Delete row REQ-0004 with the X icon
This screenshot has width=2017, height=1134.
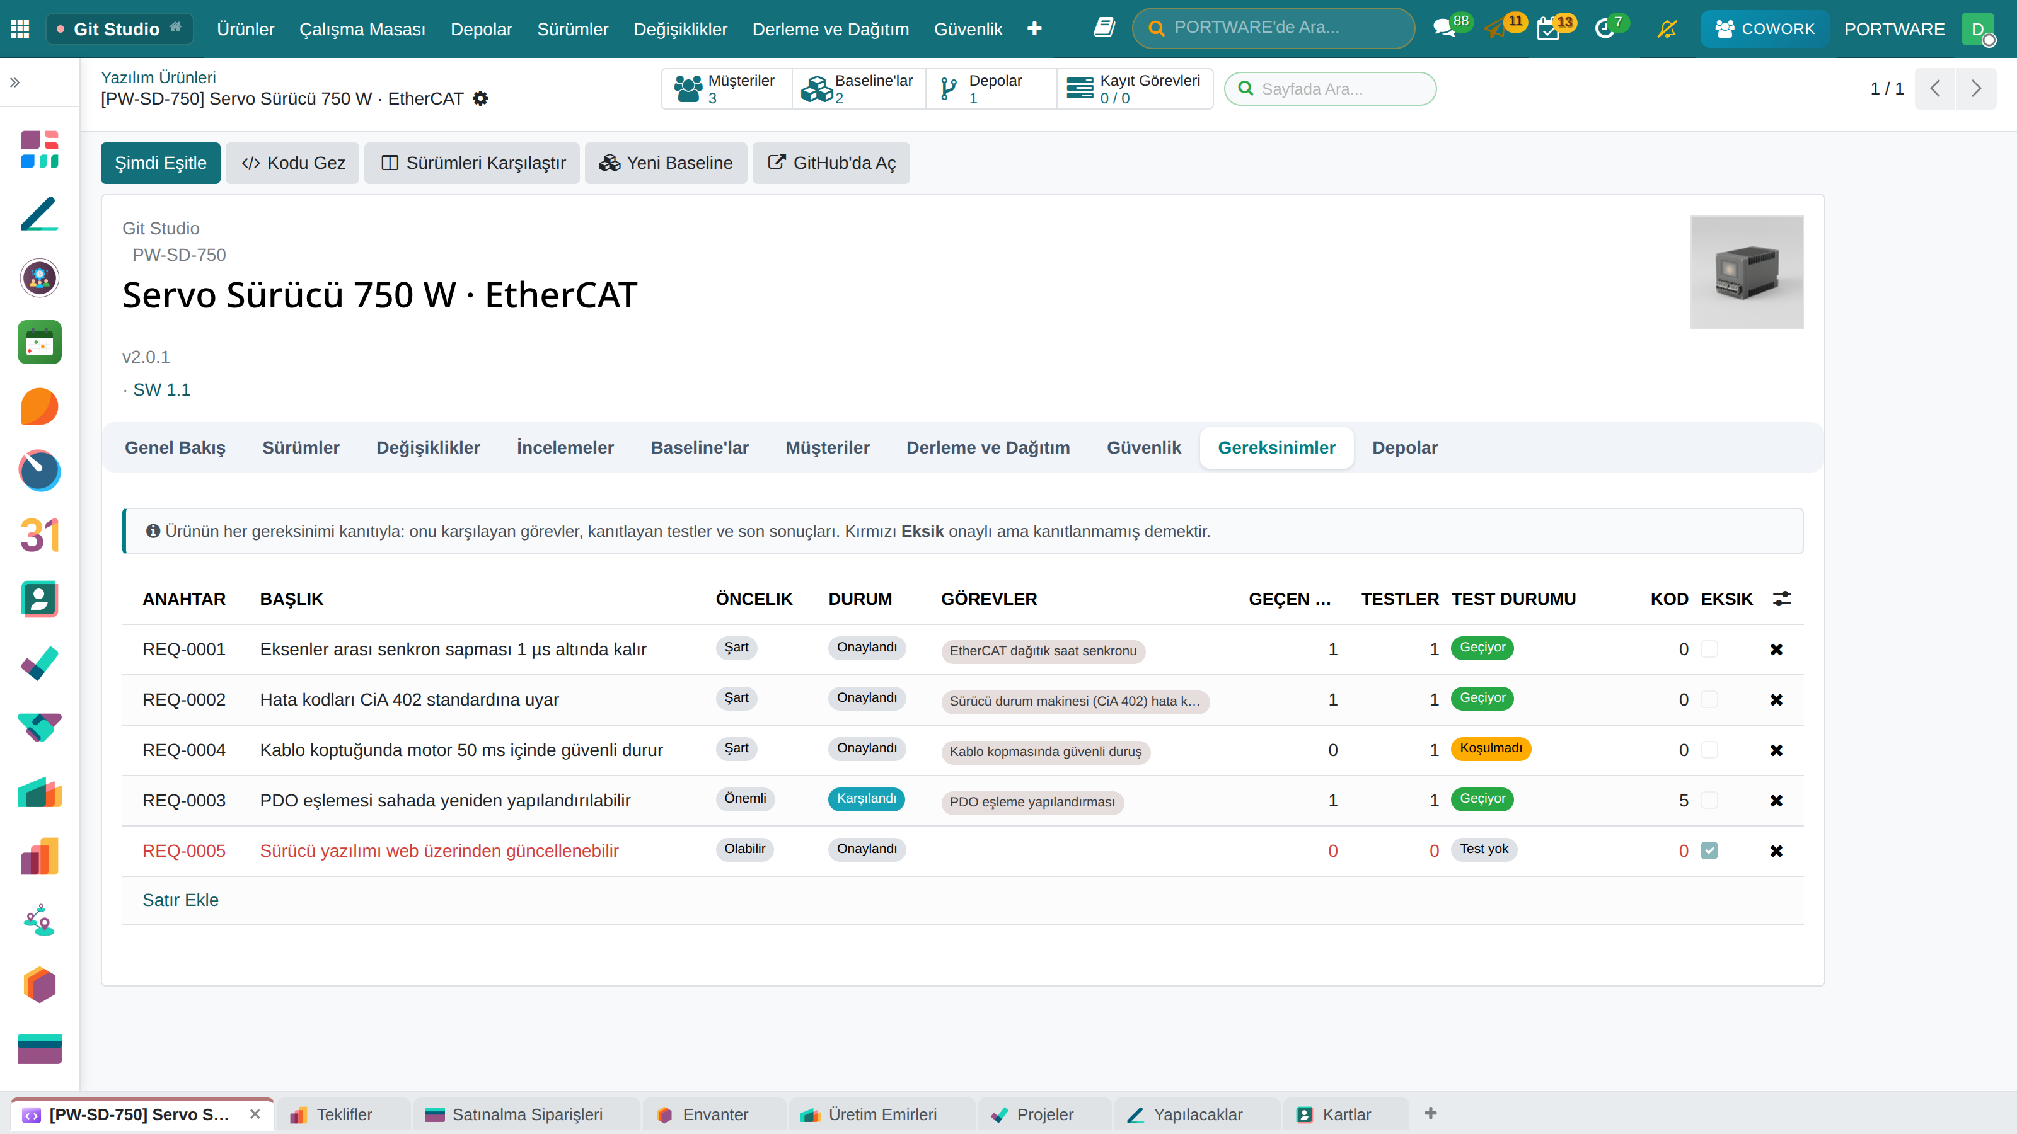click(x=1776, y=750)
